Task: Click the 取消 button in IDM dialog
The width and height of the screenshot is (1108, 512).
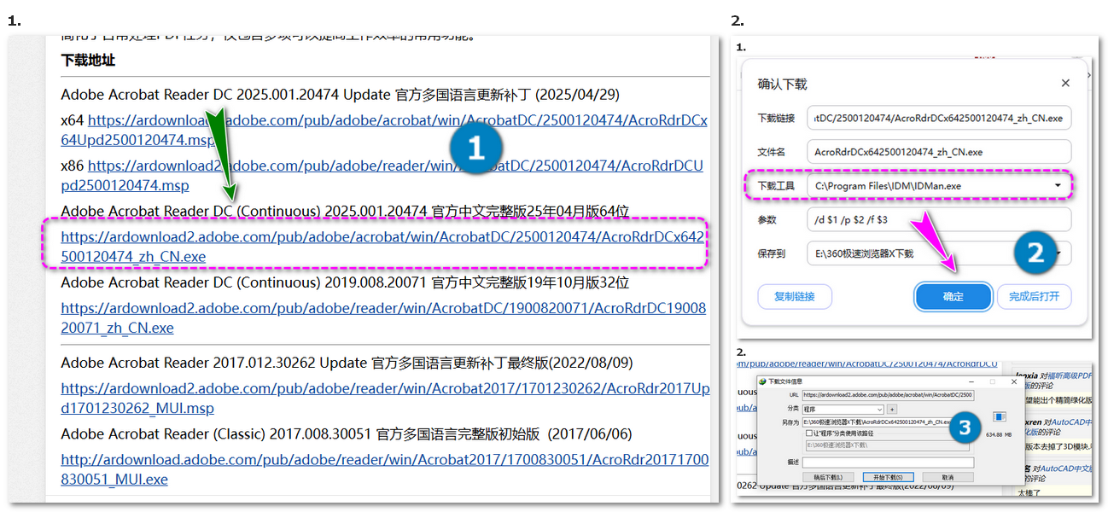Action: [948, 477]
